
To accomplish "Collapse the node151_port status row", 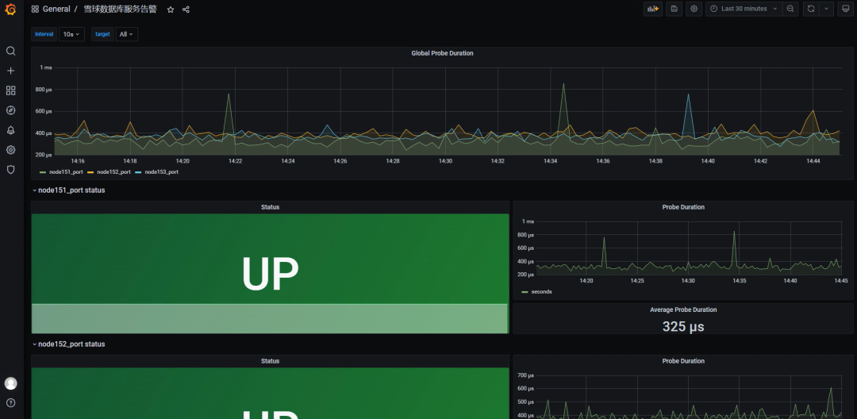I will coord(68,190).
